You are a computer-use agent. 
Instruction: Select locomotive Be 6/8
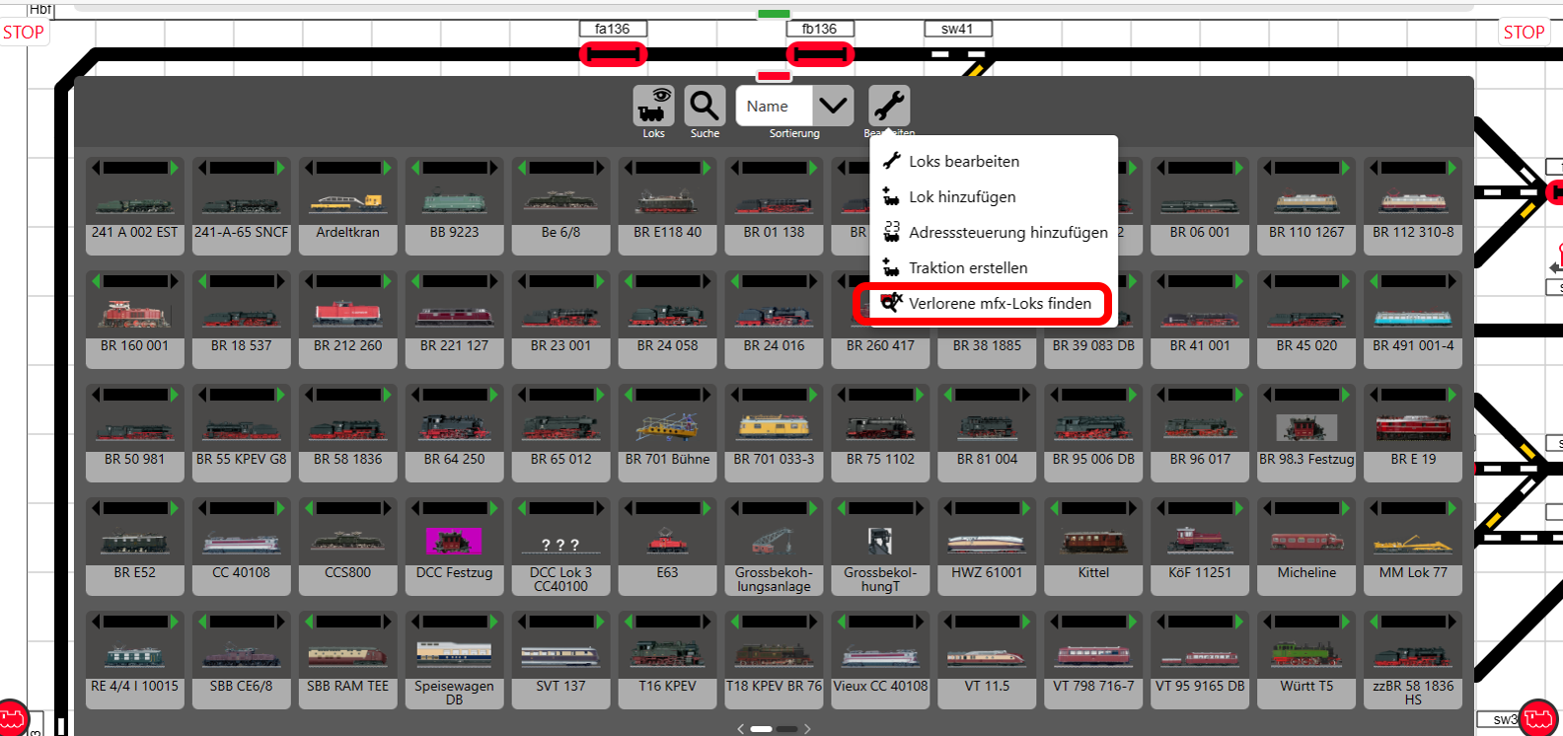(x=561, y=206)
